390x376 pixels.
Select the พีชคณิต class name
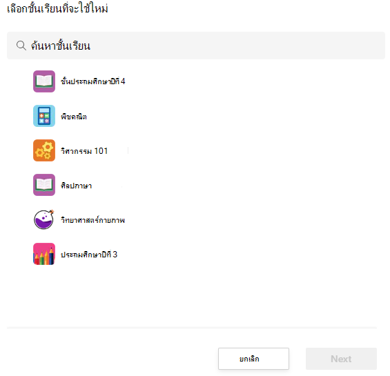(x=74, y=116)
